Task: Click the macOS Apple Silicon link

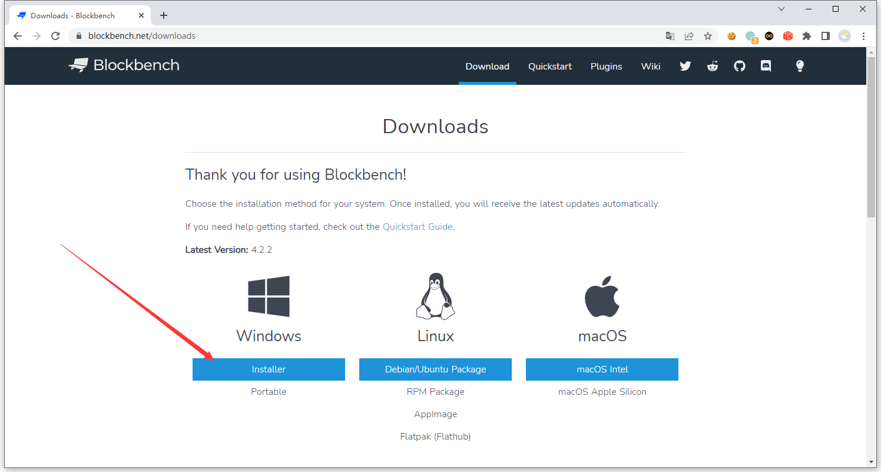Action: point(602,392)
